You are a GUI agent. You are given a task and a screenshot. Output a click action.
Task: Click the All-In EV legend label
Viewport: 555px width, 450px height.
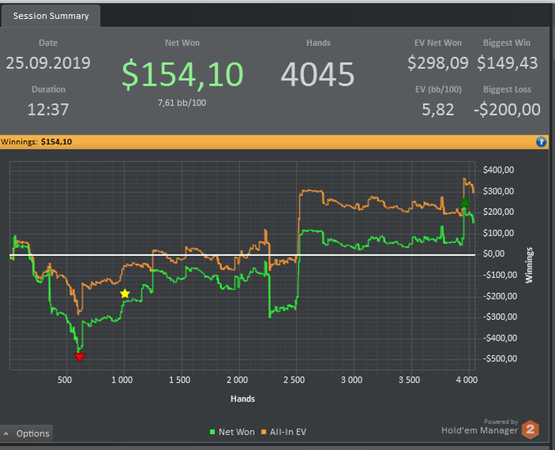tap(288, 432)
